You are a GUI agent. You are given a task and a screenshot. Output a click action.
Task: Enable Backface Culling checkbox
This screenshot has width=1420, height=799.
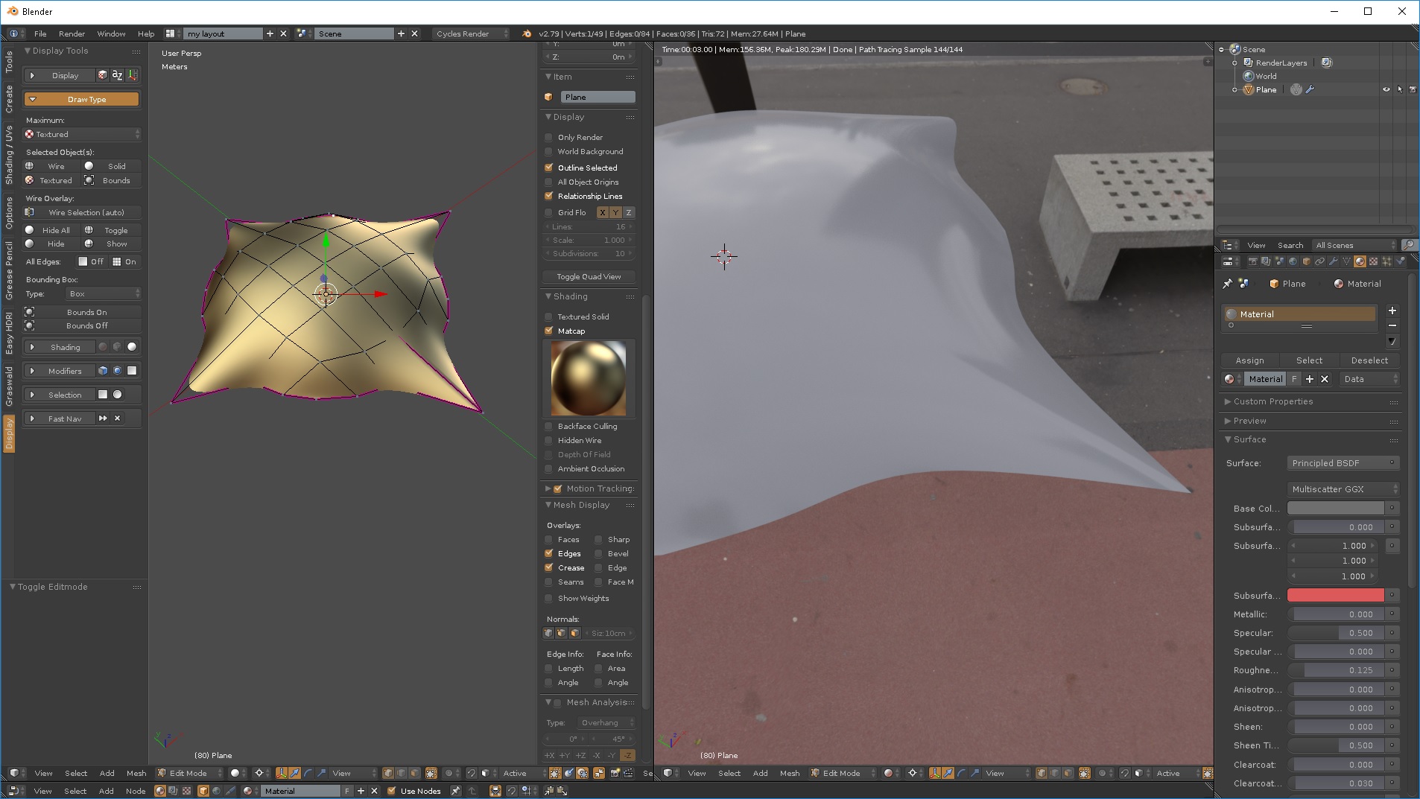(x=549, y=426)
